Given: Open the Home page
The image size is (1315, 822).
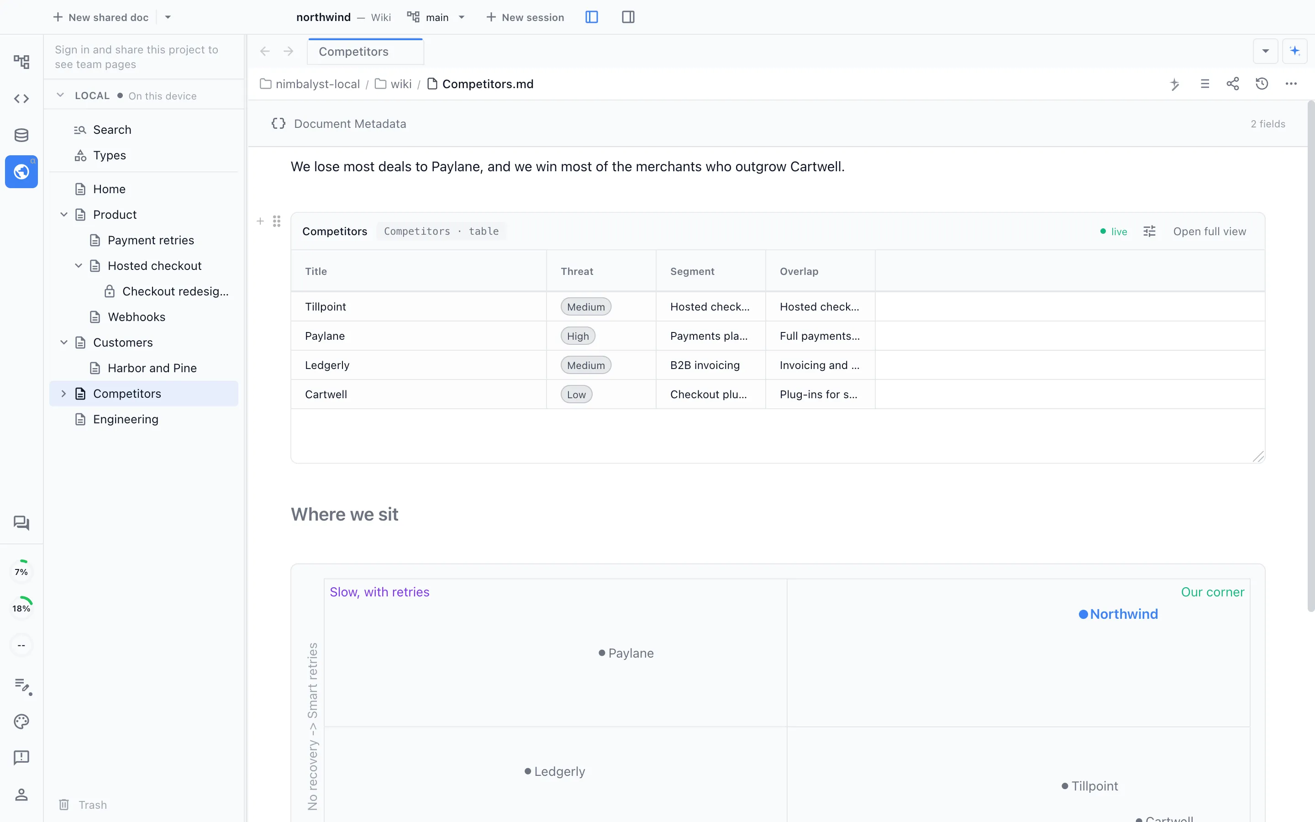Looking at the screenshot, I should pos(143,189).
